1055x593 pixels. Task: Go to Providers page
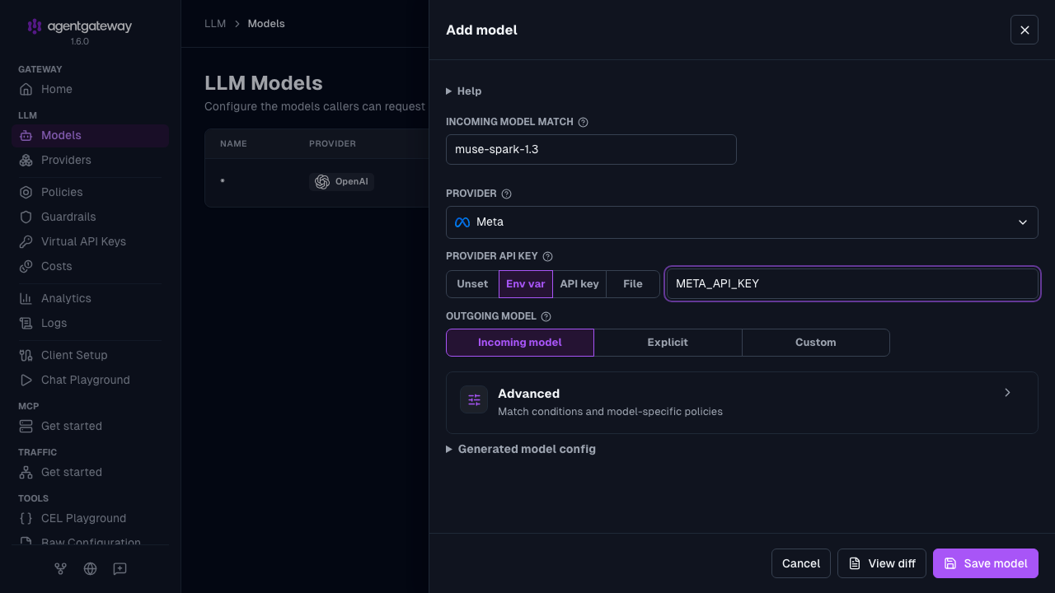(x=91, y=160)
